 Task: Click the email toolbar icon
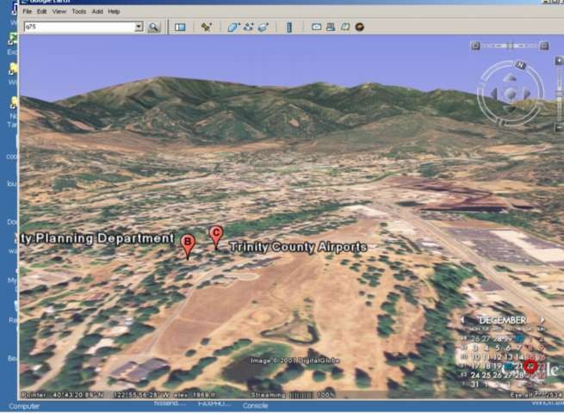(x=316, y=28)
